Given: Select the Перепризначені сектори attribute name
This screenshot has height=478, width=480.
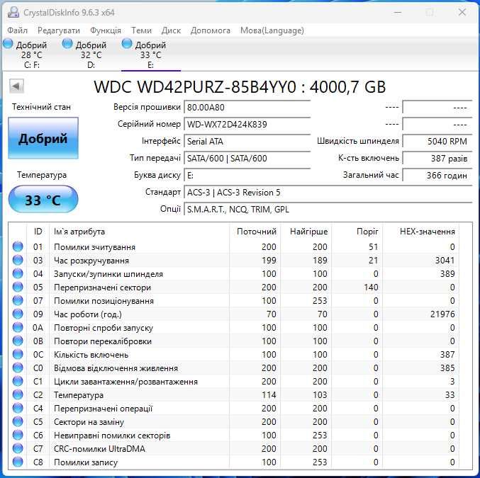Looking at the screenshot, I should coord(102,288).
